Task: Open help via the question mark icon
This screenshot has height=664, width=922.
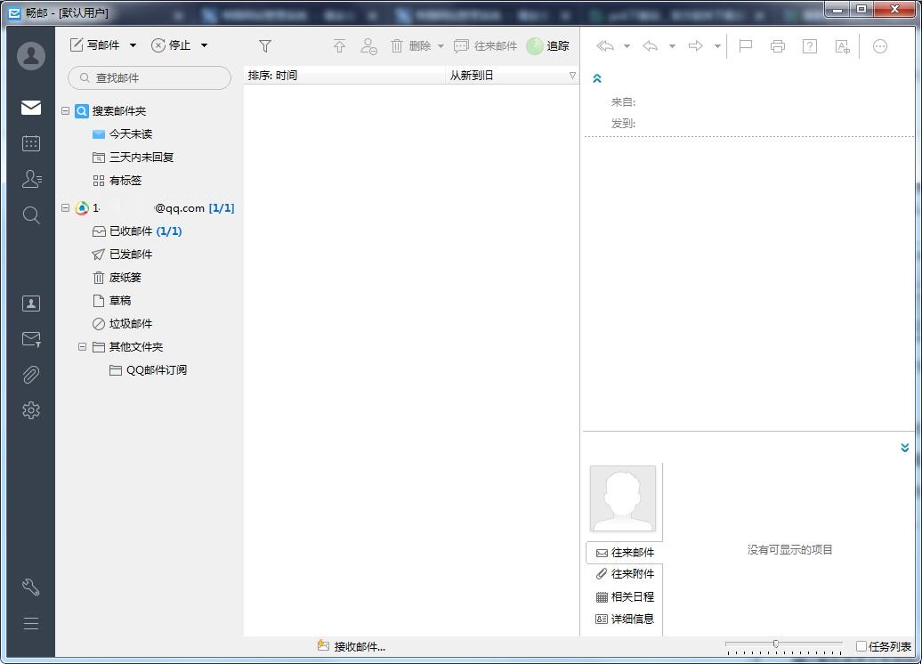Action: pos(810,46)
